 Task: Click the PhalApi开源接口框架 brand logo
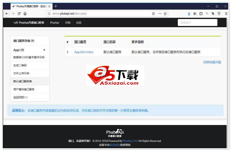tap(29, 22)
